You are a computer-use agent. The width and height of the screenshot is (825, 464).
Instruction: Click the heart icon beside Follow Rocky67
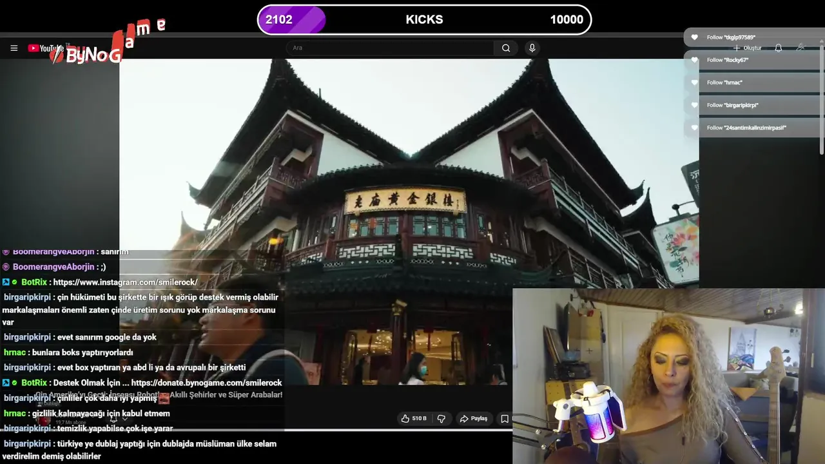pyautogui.click(x=694, y=60)
